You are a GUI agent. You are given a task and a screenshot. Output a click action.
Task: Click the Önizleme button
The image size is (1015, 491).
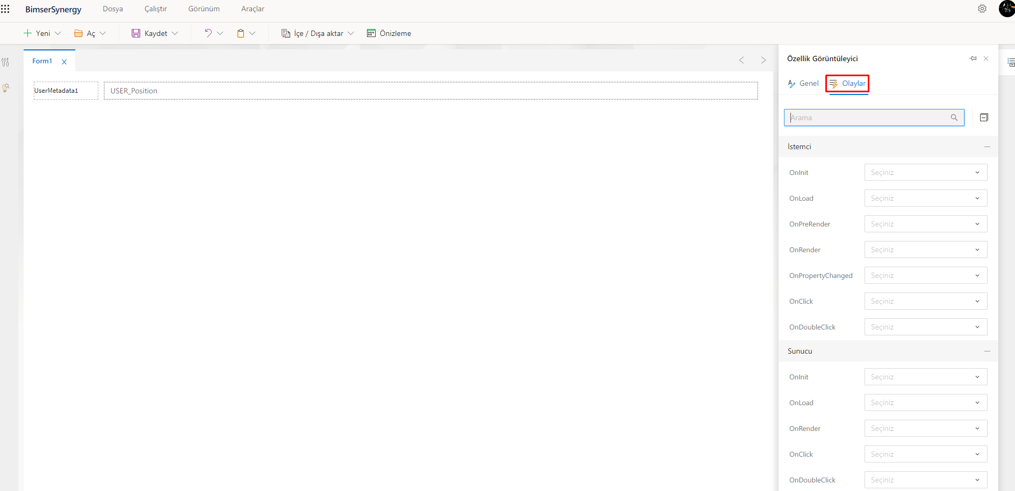coord(389,33)
